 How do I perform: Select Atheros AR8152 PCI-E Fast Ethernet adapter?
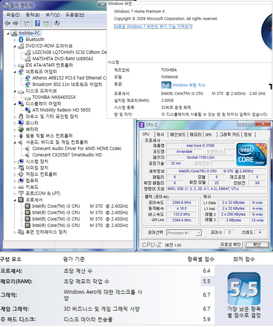[69, 78]
